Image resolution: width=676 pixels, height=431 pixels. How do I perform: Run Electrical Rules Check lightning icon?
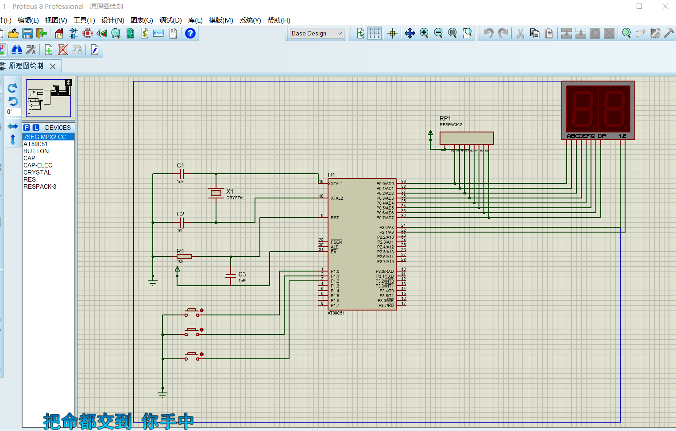coord(95,50)
